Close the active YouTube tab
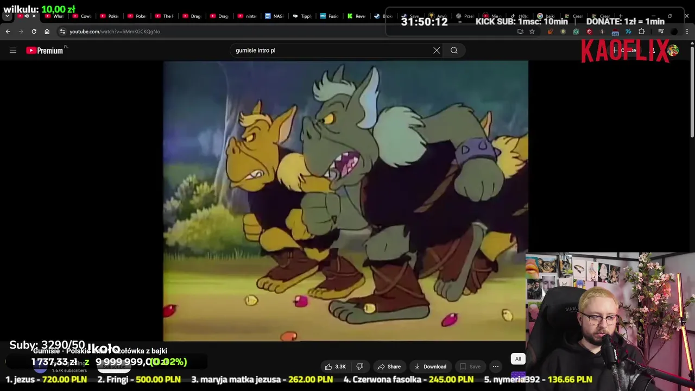The image size is (695, 391). 34,16
